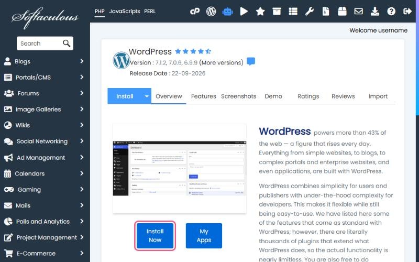Click the search magnifier icon
The height and width of the screenshot is (262, 419).
tap(67, 43)
